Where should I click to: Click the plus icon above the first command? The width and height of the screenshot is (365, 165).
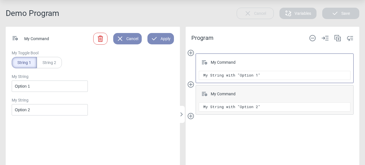[x=191, y=53]
